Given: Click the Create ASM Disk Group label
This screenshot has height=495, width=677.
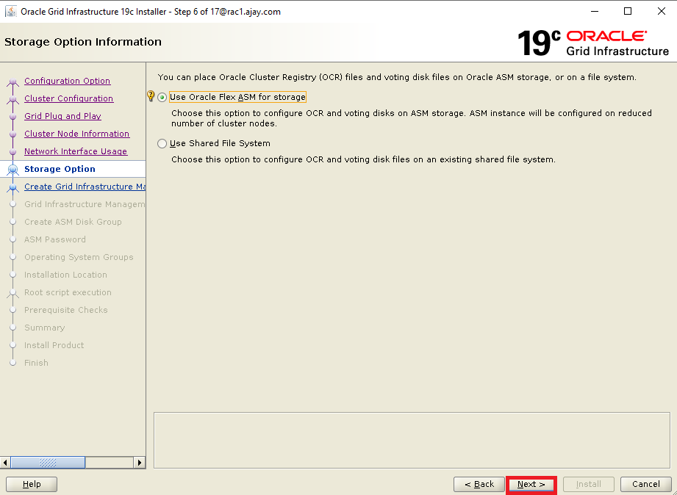Looking at the screenshot, I should (73, 222).
